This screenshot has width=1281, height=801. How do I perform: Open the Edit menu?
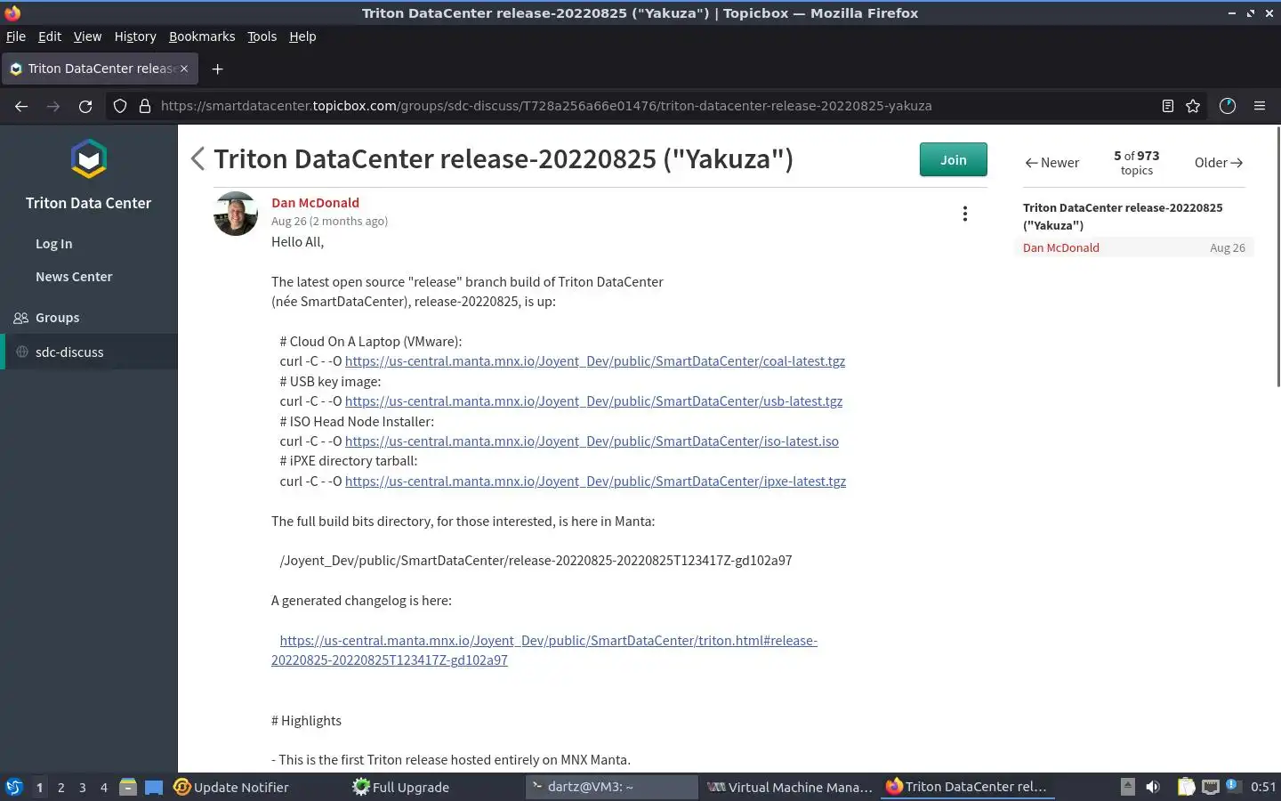[x=50, y=36]
